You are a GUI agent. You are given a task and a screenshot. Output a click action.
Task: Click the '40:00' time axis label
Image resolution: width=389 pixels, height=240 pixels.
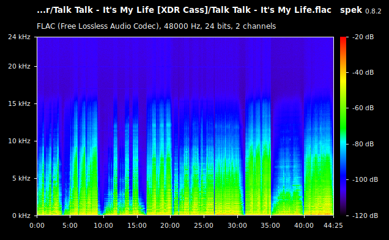click(x=303, y=225)
